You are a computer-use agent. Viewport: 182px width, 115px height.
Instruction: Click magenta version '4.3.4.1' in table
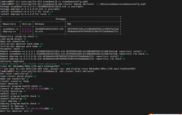pyautogui.click(x=27, y=29)
